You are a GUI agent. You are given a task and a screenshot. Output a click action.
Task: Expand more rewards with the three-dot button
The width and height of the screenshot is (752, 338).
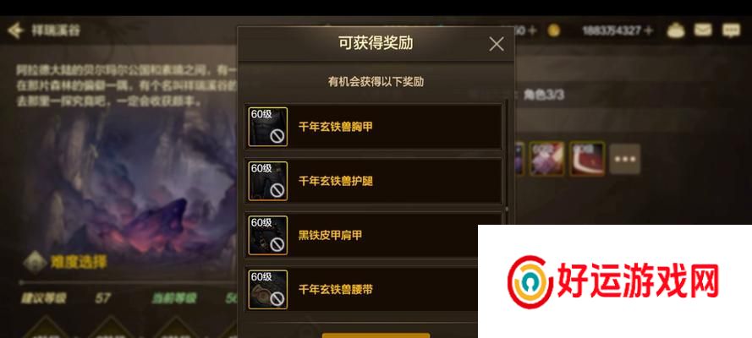[x=625, y=159]
